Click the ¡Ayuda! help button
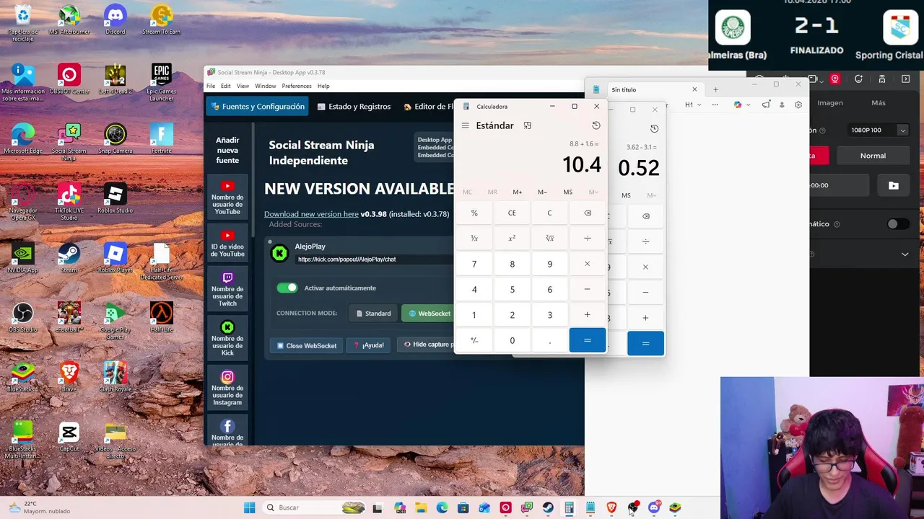The height and width of the screenshot is (519, 924). point(368,345)
